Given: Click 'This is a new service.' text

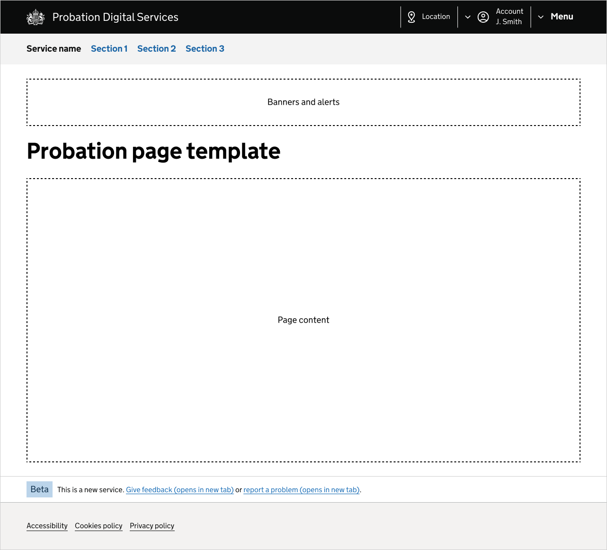Looking at the screenshot, I should 91,490.
